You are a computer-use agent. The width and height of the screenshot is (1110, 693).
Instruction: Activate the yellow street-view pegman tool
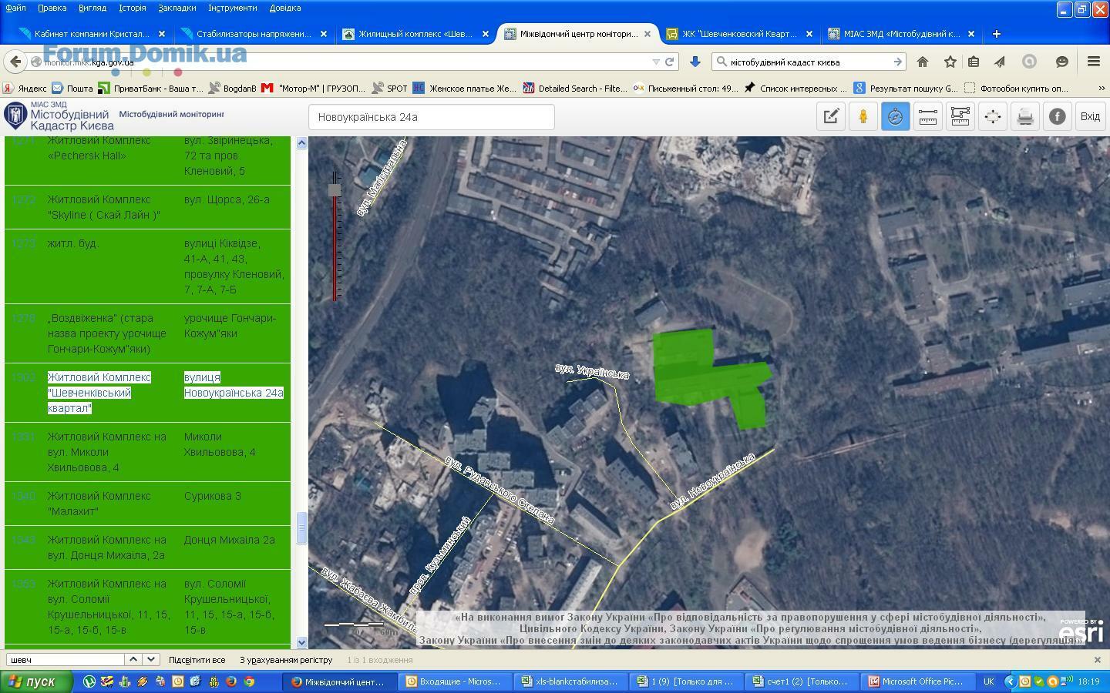point(863,116)
